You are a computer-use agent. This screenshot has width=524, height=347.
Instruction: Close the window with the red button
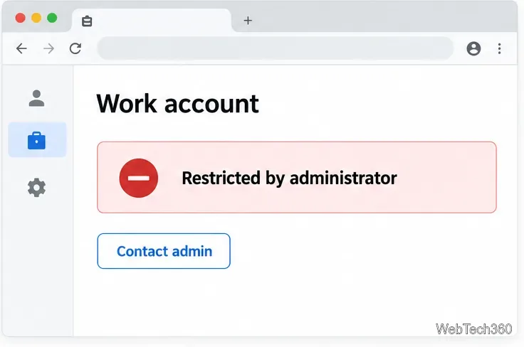tap(21, 18)
